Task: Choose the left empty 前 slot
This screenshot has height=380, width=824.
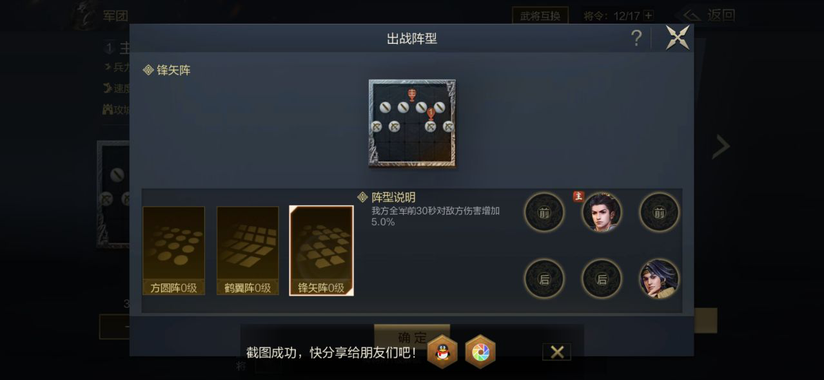Action: (544, 212)
